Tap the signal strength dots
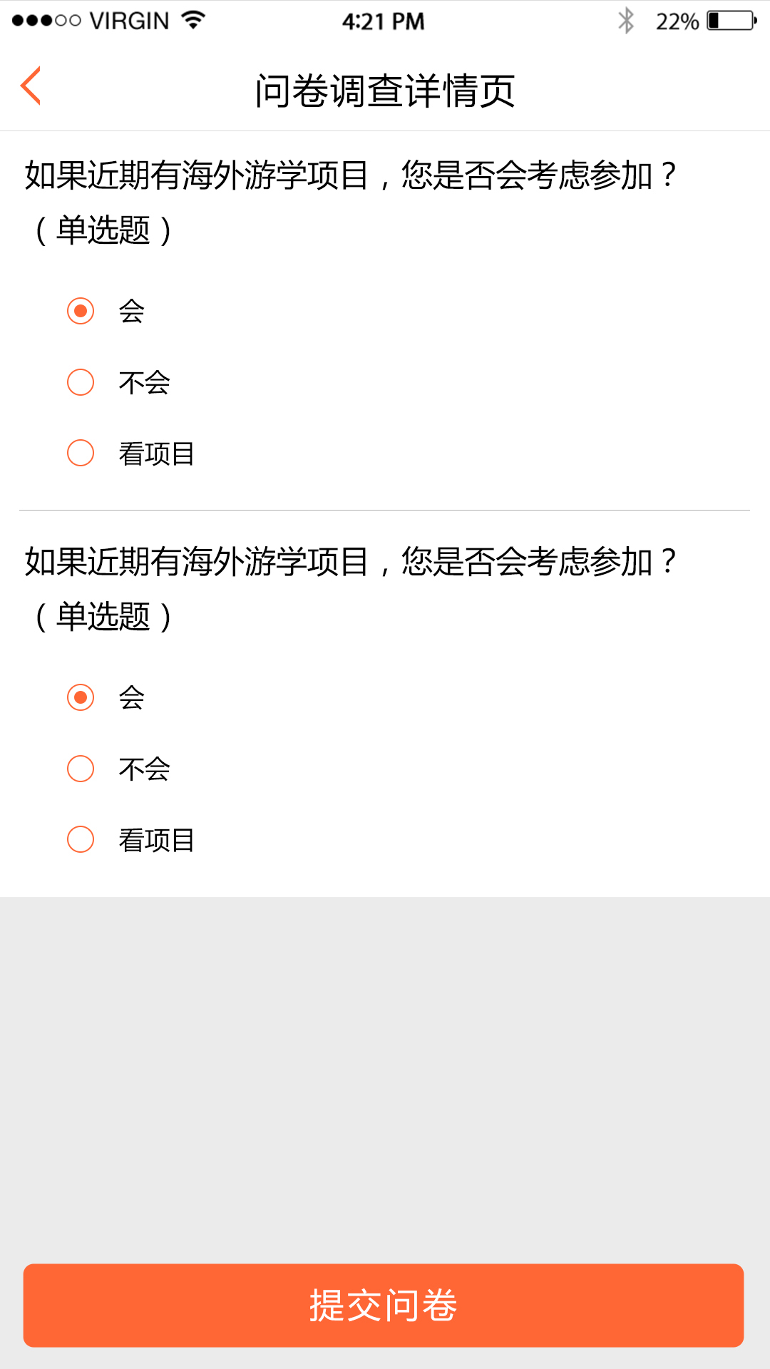The width and height of the screenshot is (770, 1369). point(46,21)
